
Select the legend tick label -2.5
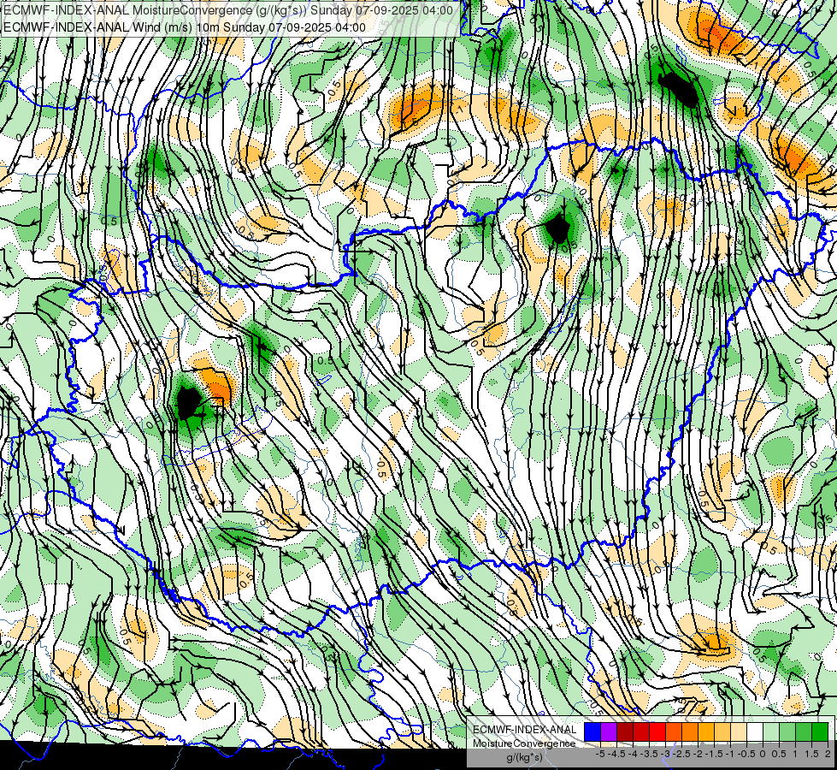[681, 754]
